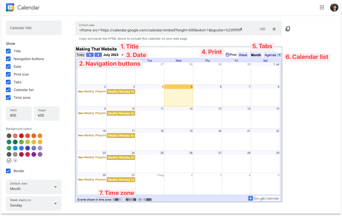Open the Default view dropdown
Screen dimensions: 342x216
[x=34, y=187]
